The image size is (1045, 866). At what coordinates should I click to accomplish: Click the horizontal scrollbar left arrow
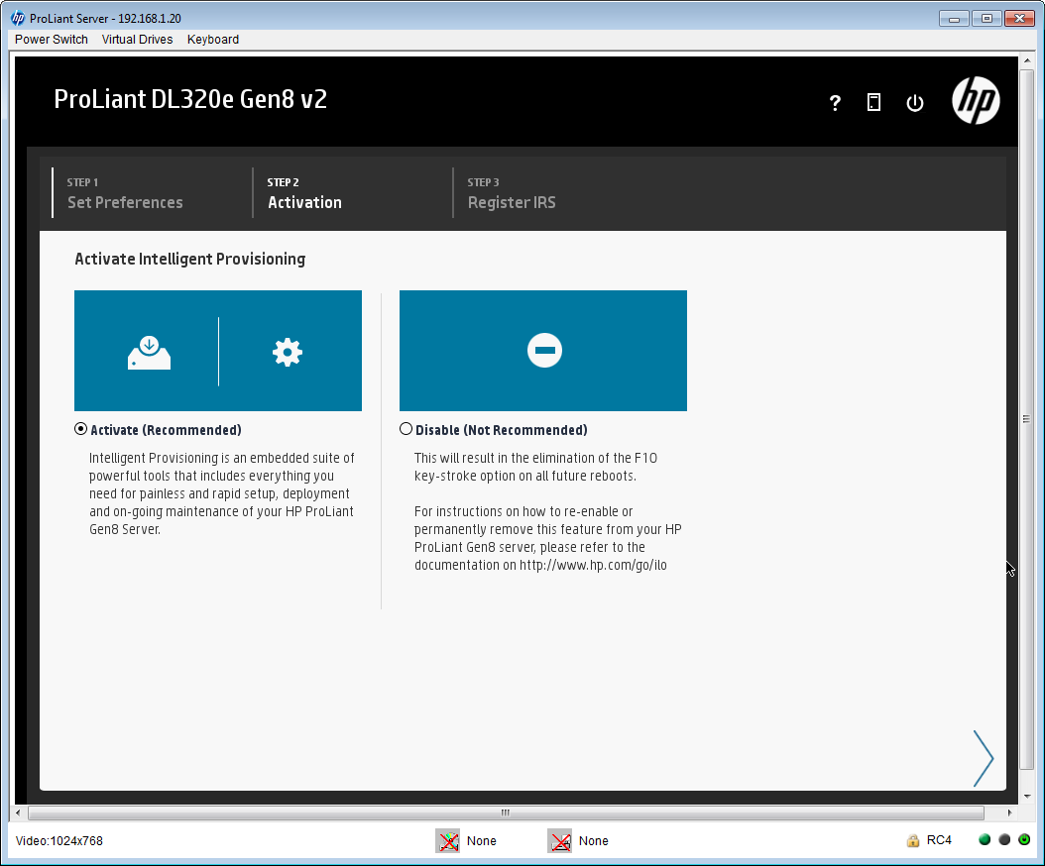(18, 812)
